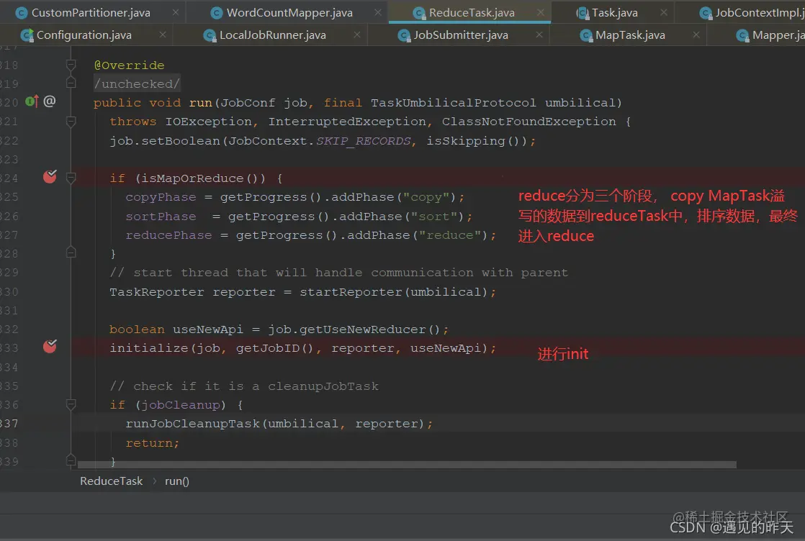Close the Task.java tab

664,12
